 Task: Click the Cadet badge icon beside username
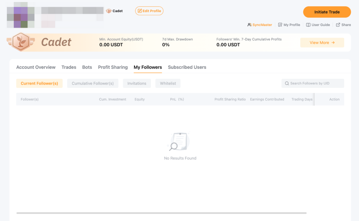click(x=109, y=11)
